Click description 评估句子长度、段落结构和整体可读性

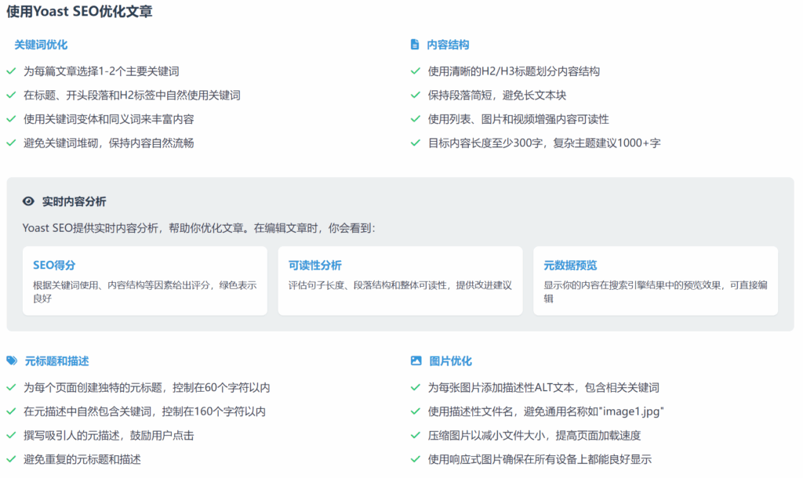pyautogui.click(x=400, y=285)
